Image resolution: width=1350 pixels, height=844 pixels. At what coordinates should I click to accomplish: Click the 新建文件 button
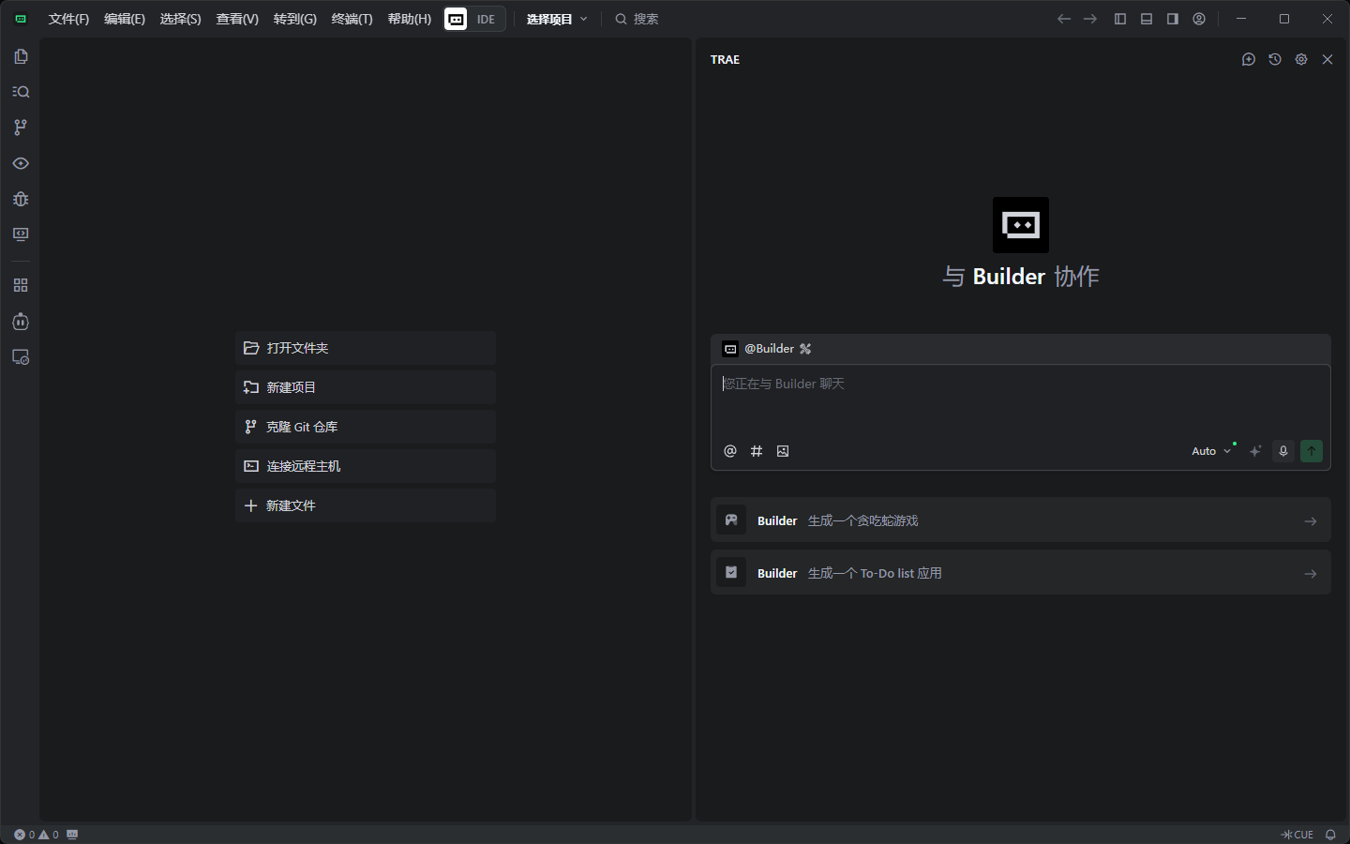pyautogui.click(x=366, y=505)
